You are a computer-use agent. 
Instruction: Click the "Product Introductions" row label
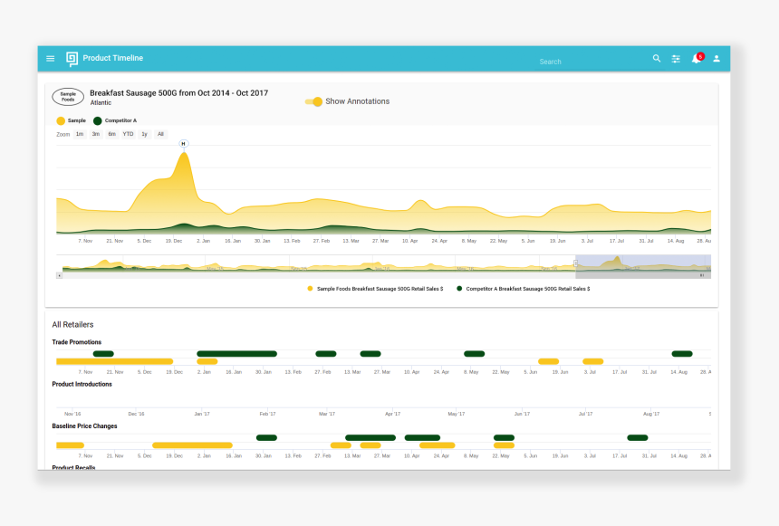(82, 385)
